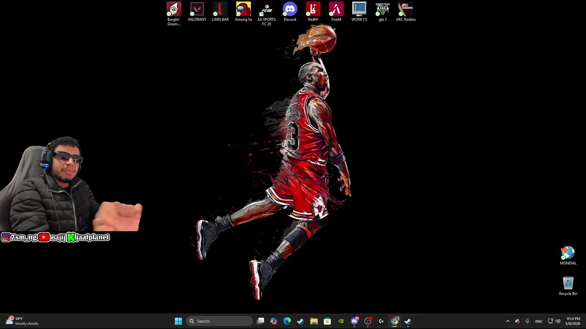The height and width of the screenshot is (329, 586).
Task: Click the Discord desktop shortcut
Action: (x=290, y=12)
